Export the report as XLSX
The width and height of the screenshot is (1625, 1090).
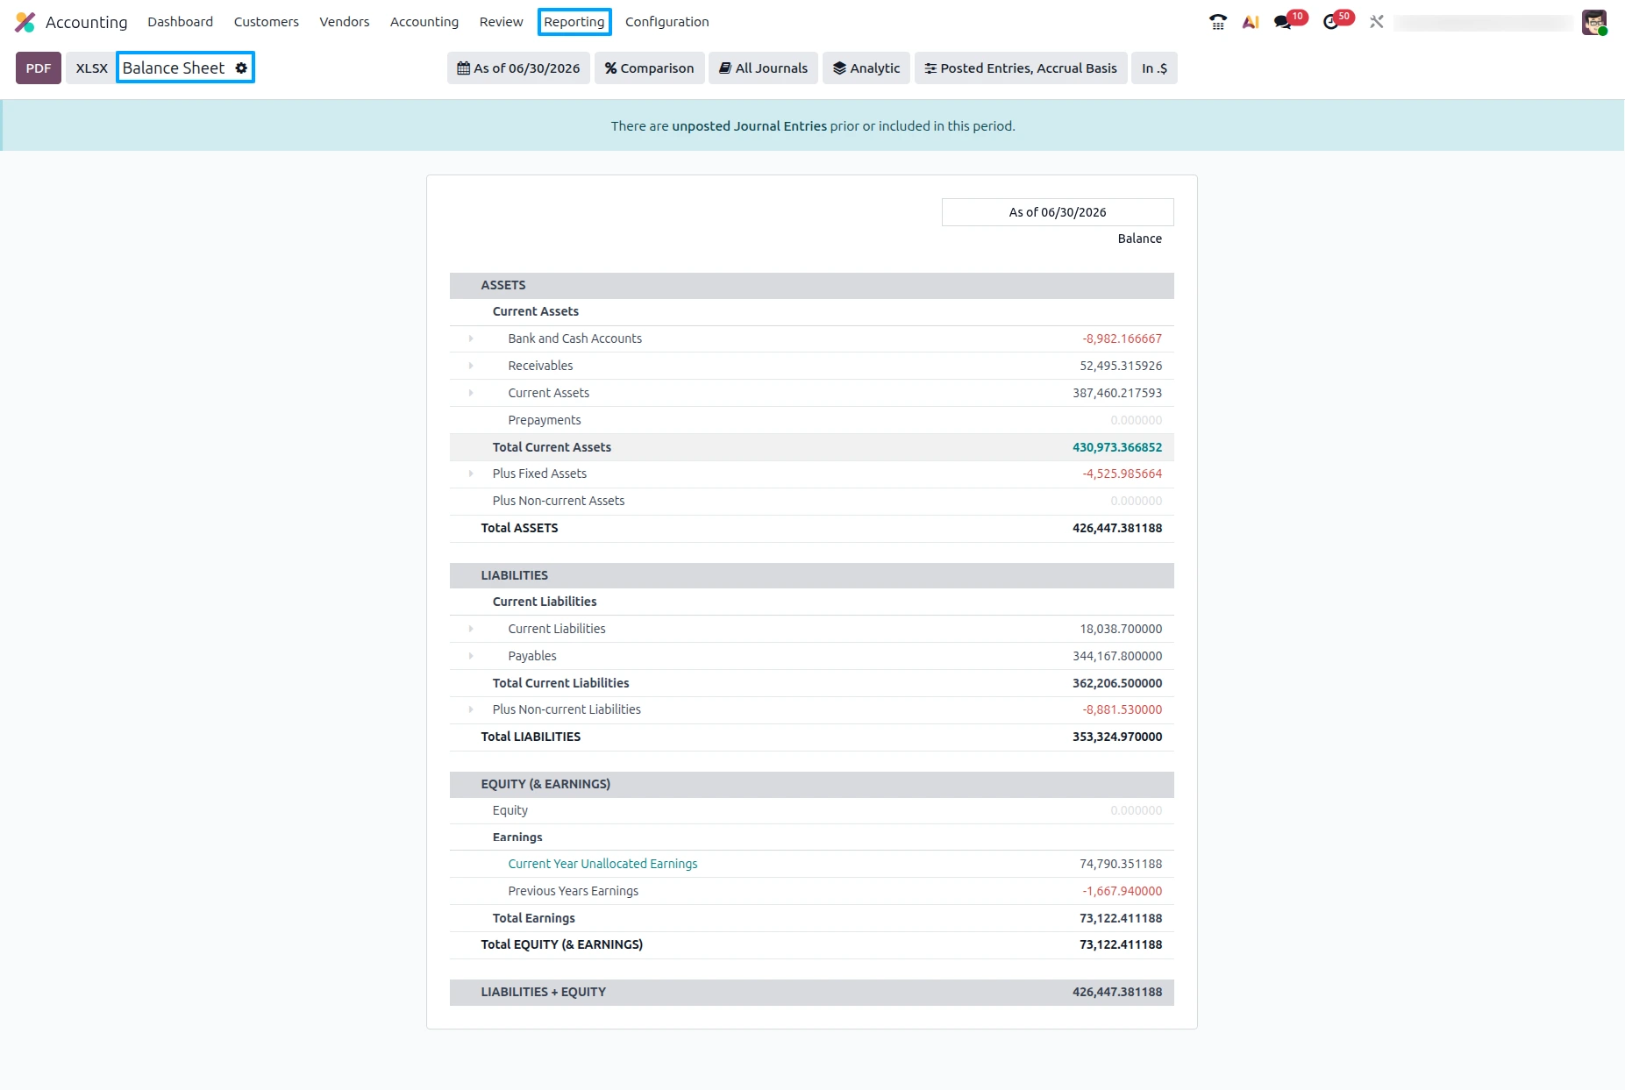click(x=92, y=68)
